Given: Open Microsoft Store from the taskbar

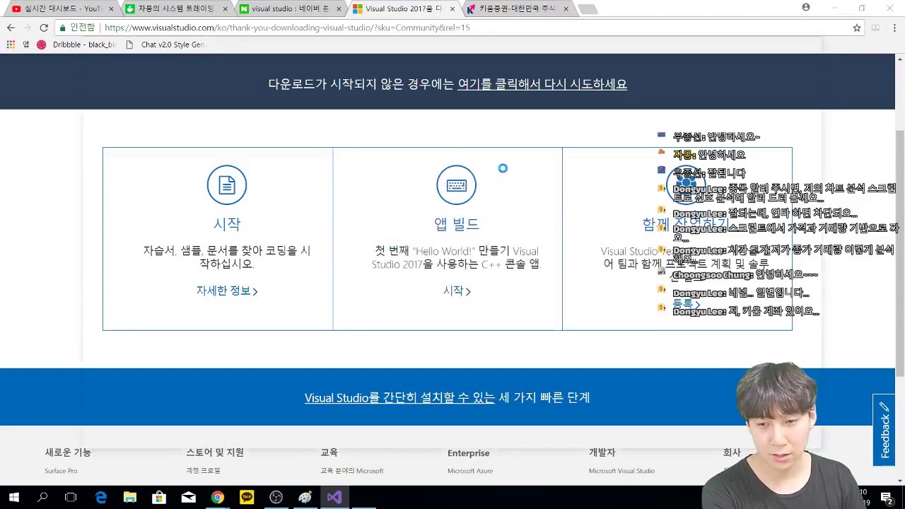Looking at the screenshot, I should click(159, 497).
